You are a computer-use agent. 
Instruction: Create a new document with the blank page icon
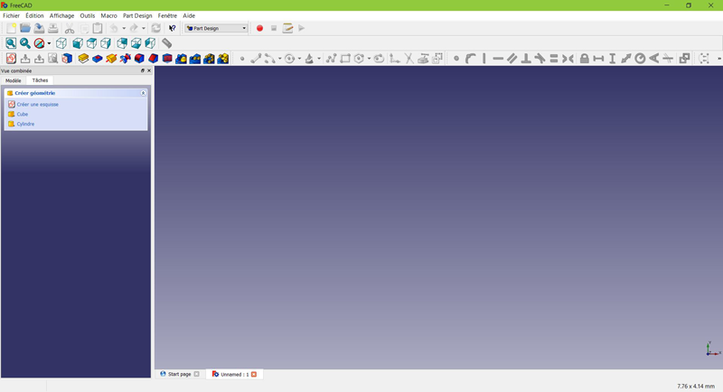tap(11, 28)
